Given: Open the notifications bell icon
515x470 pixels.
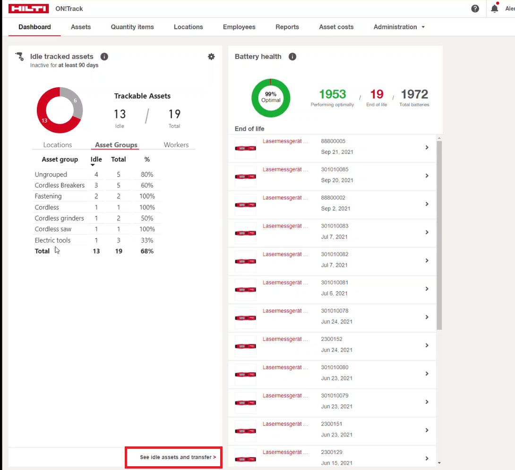Looking at the screenshot, I should (x=495, y=8).
